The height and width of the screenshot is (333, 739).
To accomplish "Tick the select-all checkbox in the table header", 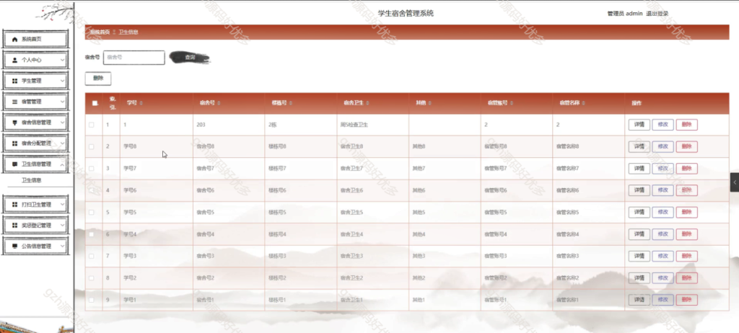I will point(95,103).
